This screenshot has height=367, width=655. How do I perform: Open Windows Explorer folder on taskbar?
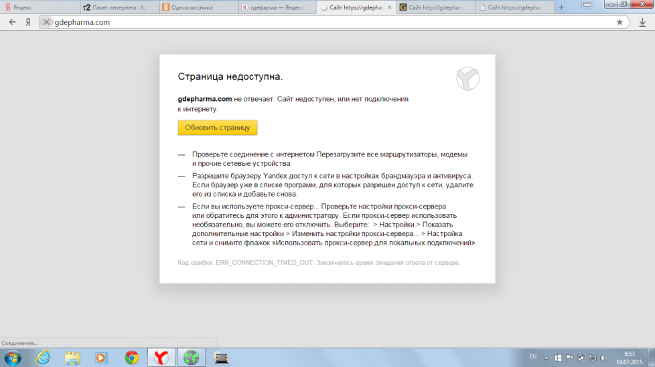(x=72, y=358)
